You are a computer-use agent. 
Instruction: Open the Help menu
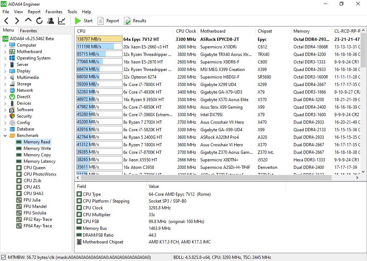pos(86,12)
